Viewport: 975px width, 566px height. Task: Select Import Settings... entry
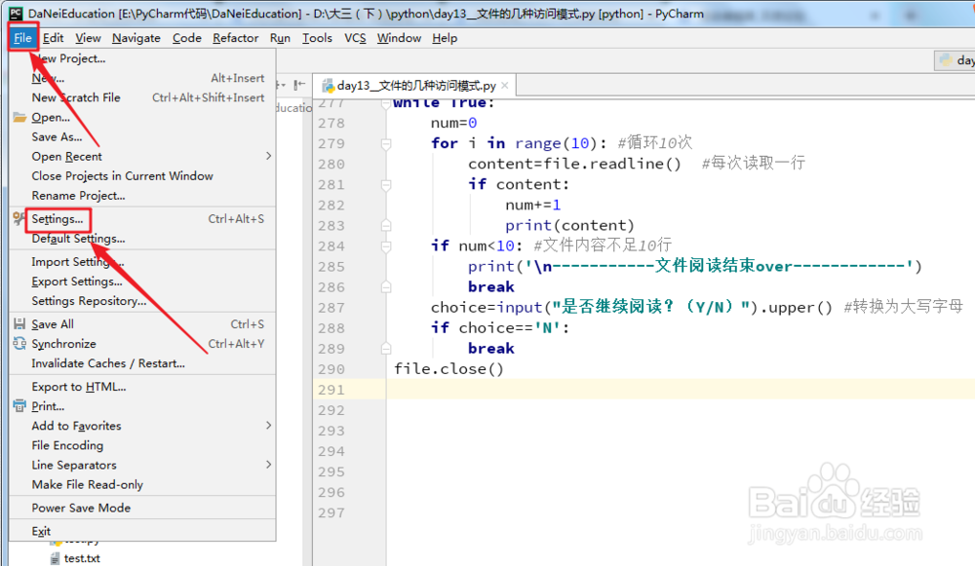(x=142, y=261)
